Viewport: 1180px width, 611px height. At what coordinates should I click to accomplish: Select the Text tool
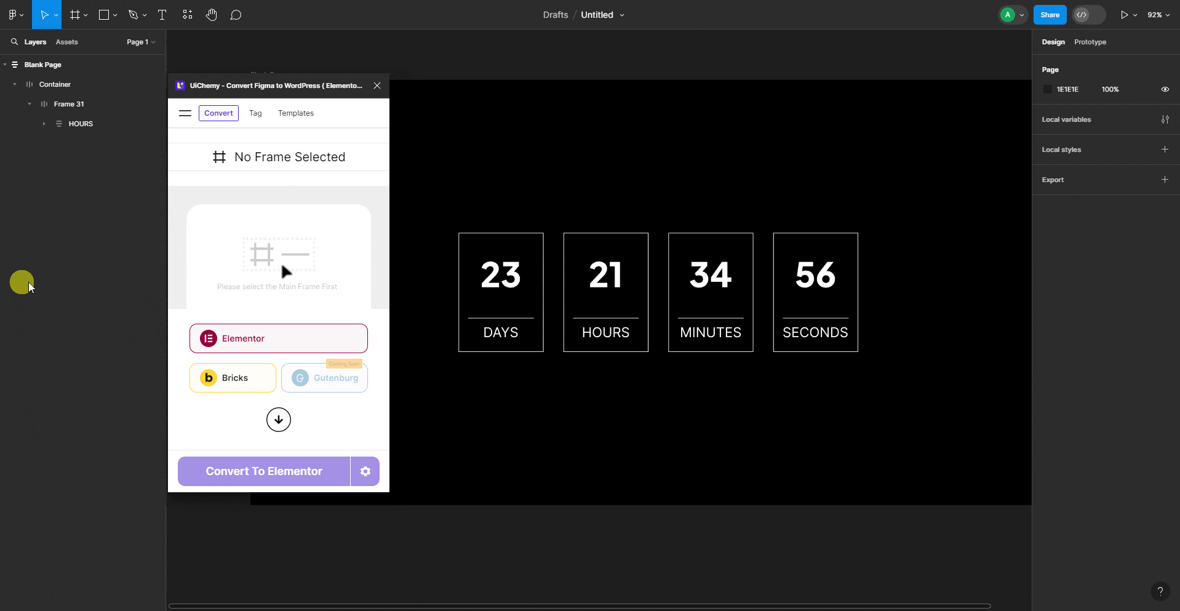point(161,14)
